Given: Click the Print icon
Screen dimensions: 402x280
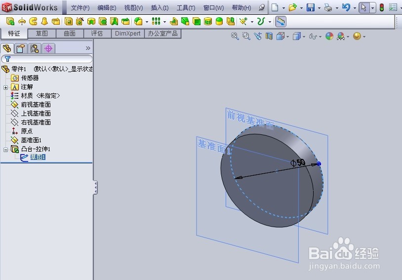Looking at the screenshot, I should tap(328, 7).
